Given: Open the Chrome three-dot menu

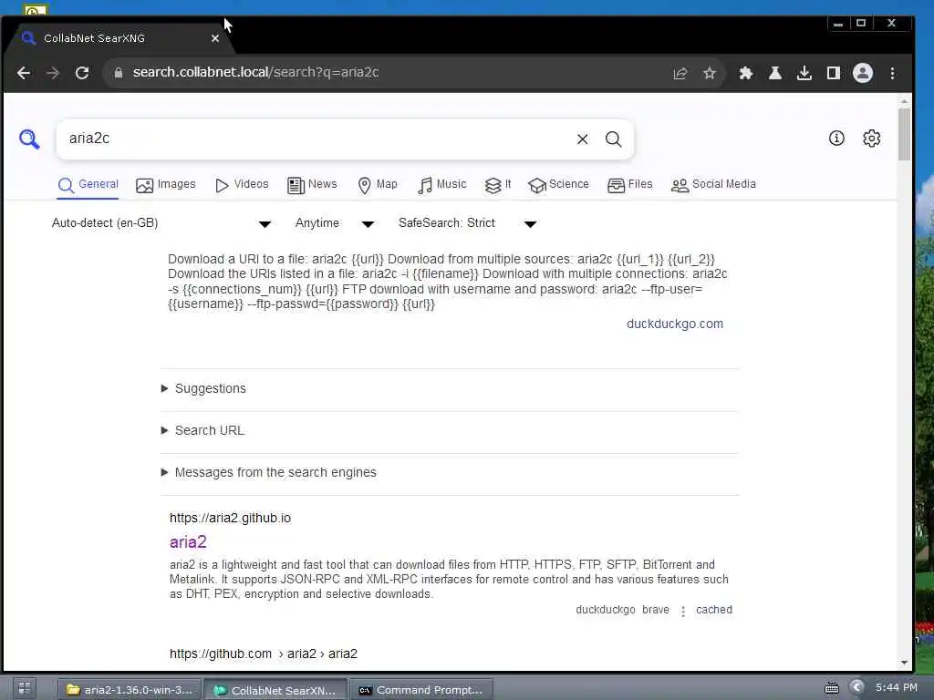Looking at the screenshot, I should click(892, 73).
